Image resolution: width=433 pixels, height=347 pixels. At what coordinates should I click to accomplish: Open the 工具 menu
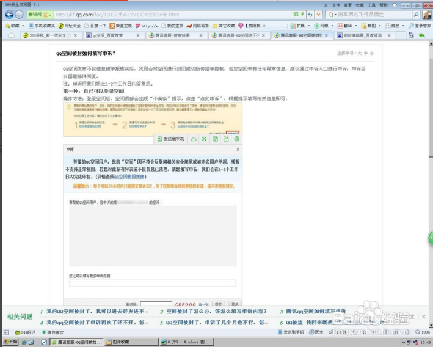click(x=371, y=5)
